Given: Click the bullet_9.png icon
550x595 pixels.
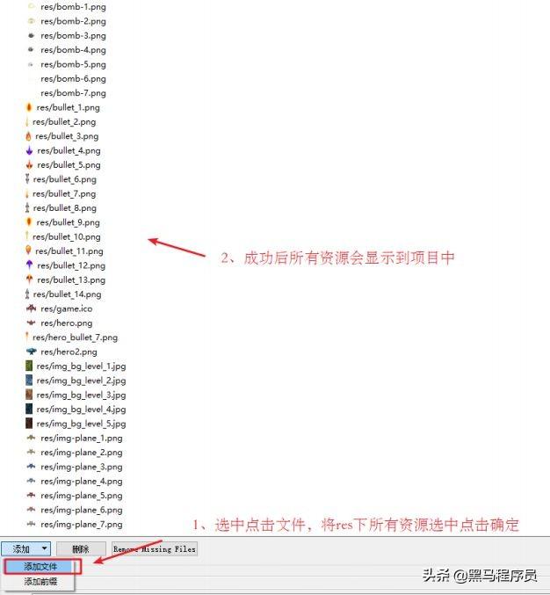Looking at the screenshot, I should [28, 222].
